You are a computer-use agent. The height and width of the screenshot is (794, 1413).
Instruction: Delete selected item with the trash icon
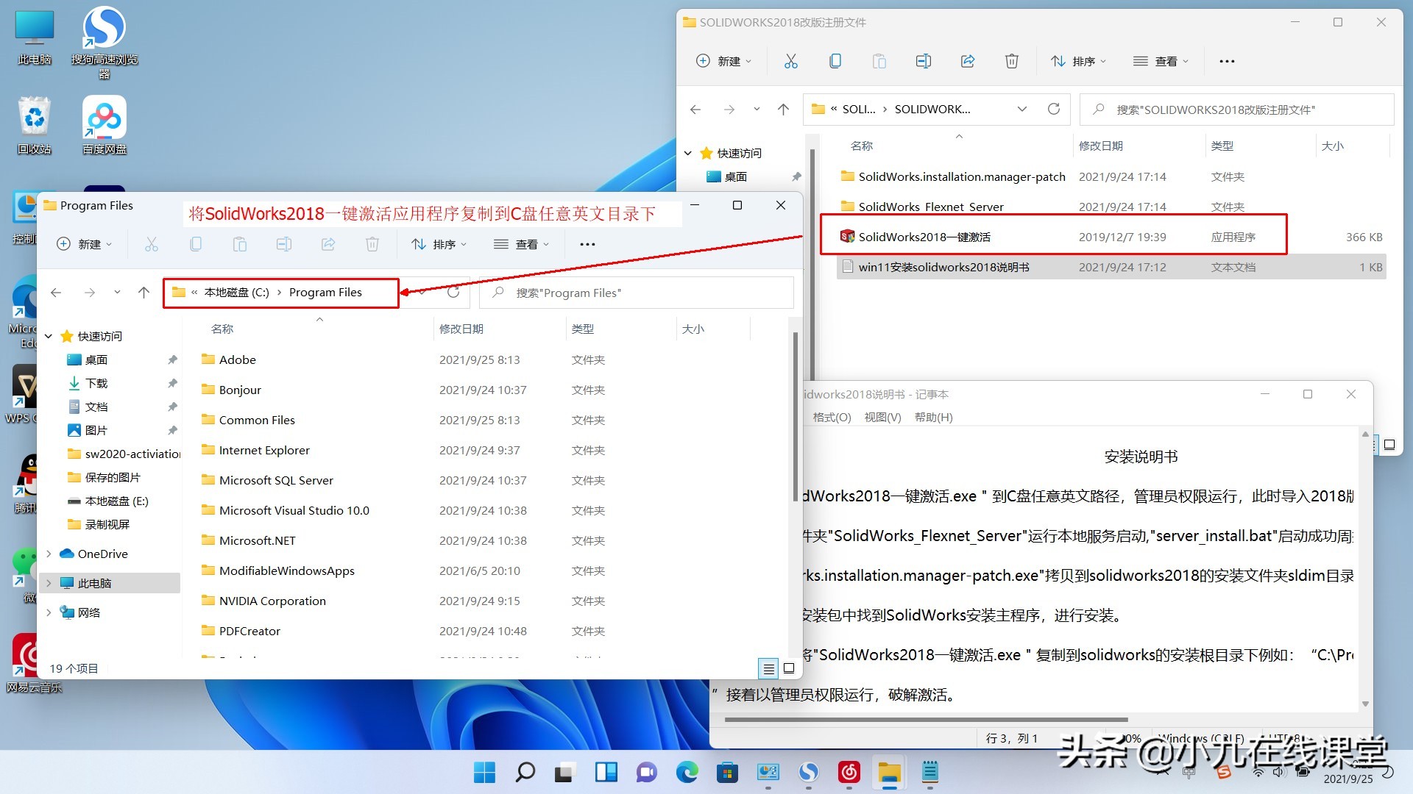coord(1011,61)
